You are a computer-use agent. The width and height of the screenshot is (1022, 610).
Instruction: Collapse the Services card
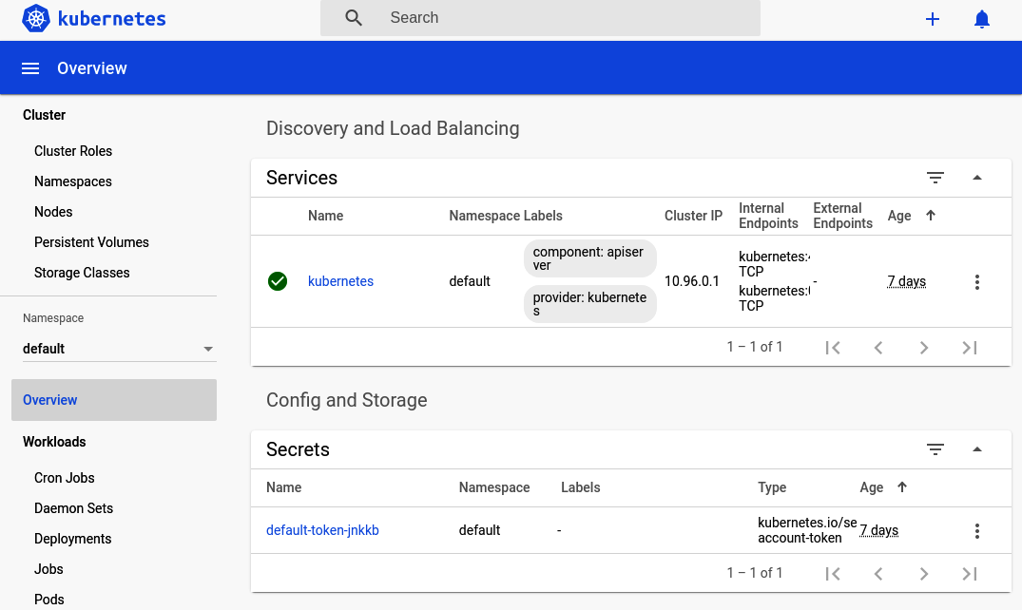click(977, 178)
